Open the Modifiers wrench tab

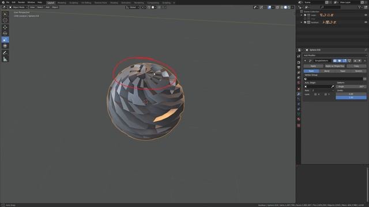tap(299, 94)
